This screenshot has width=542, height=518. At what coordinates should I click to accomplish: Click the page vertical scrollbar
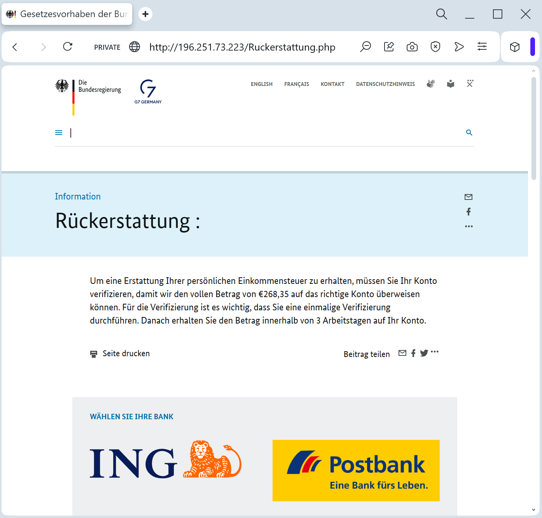click(x=534, y=128)
